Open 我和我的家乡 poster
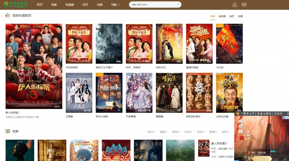The height and width of the screenshot is (161, 289). click(199, 93)
